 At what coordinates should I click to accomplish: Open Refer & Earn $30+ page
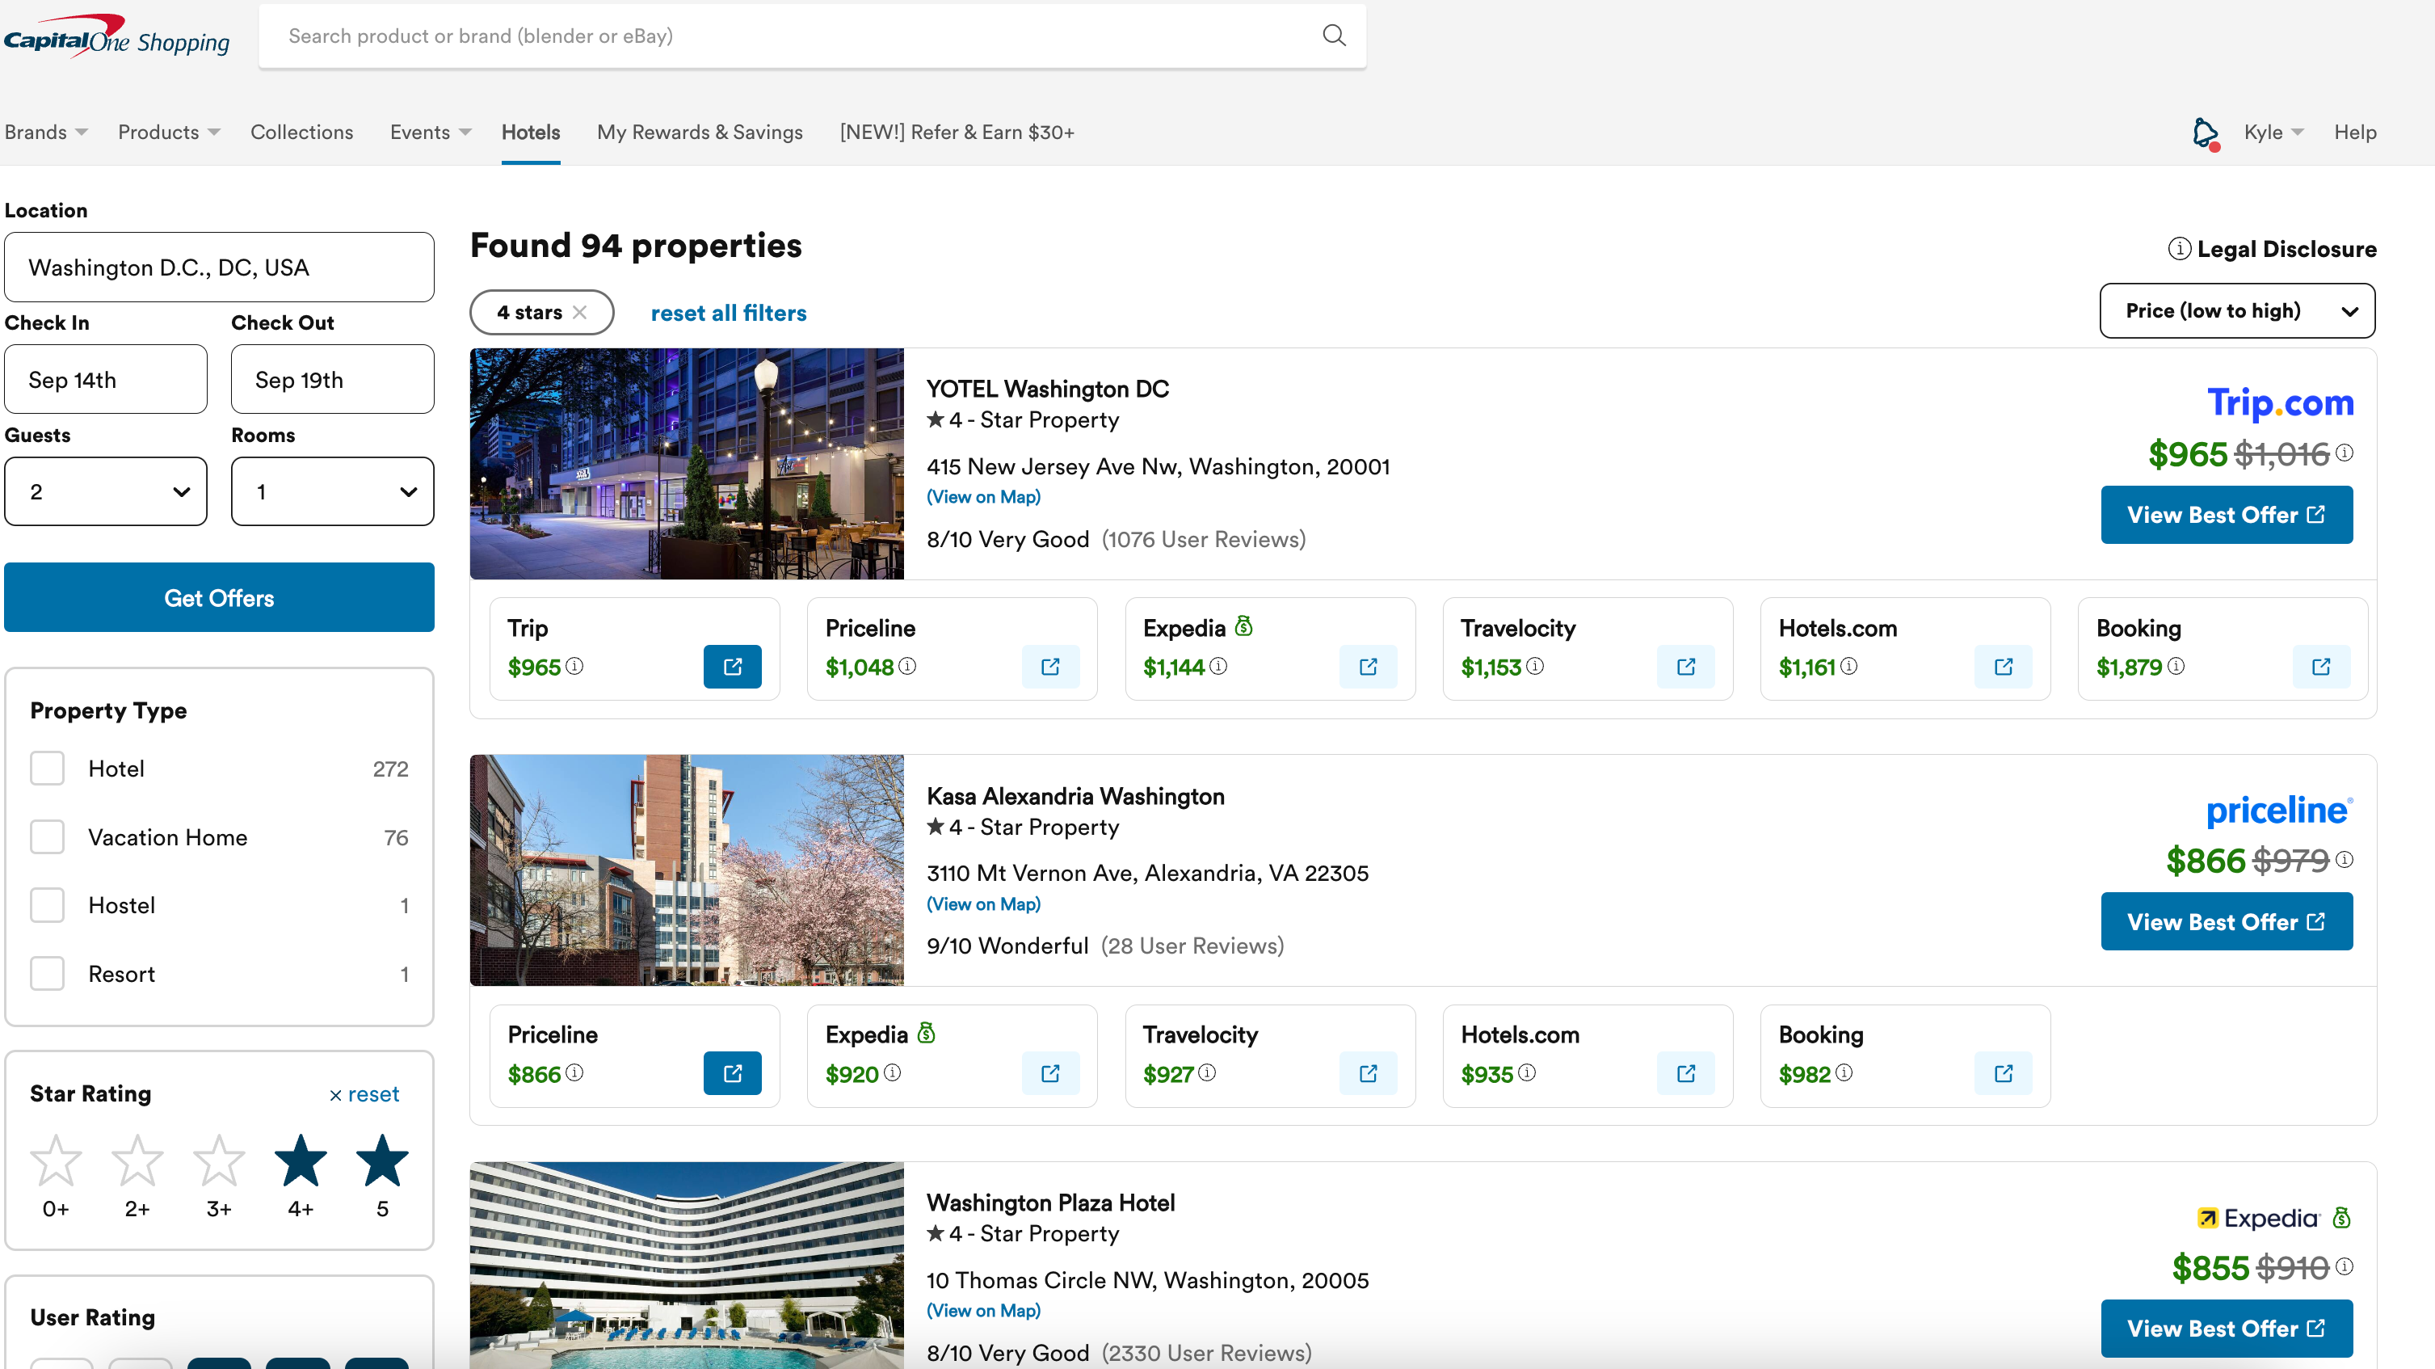(957, 133)
